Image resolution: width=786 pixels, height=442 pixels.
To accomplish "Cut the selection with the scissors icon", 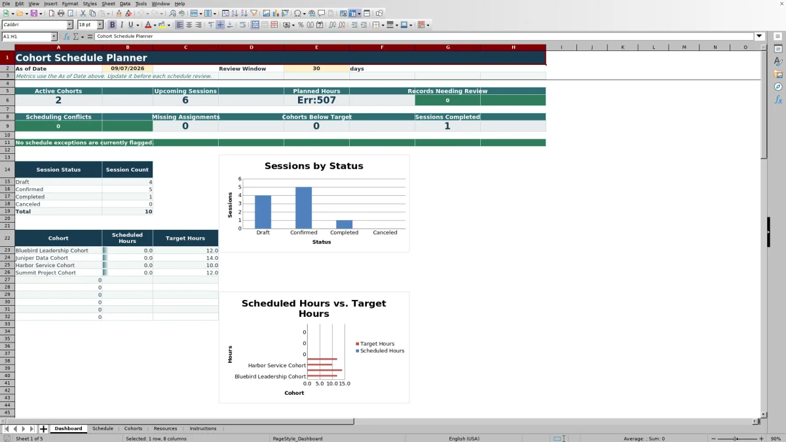I will pos(83,13).
